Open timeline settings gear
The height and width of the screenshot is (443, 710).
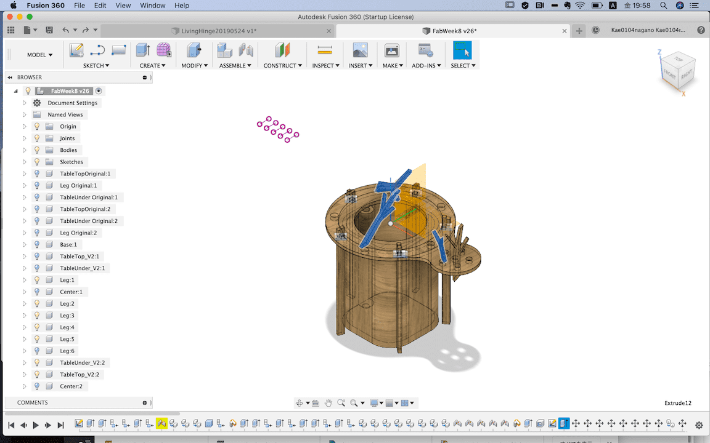coord(699,425)
